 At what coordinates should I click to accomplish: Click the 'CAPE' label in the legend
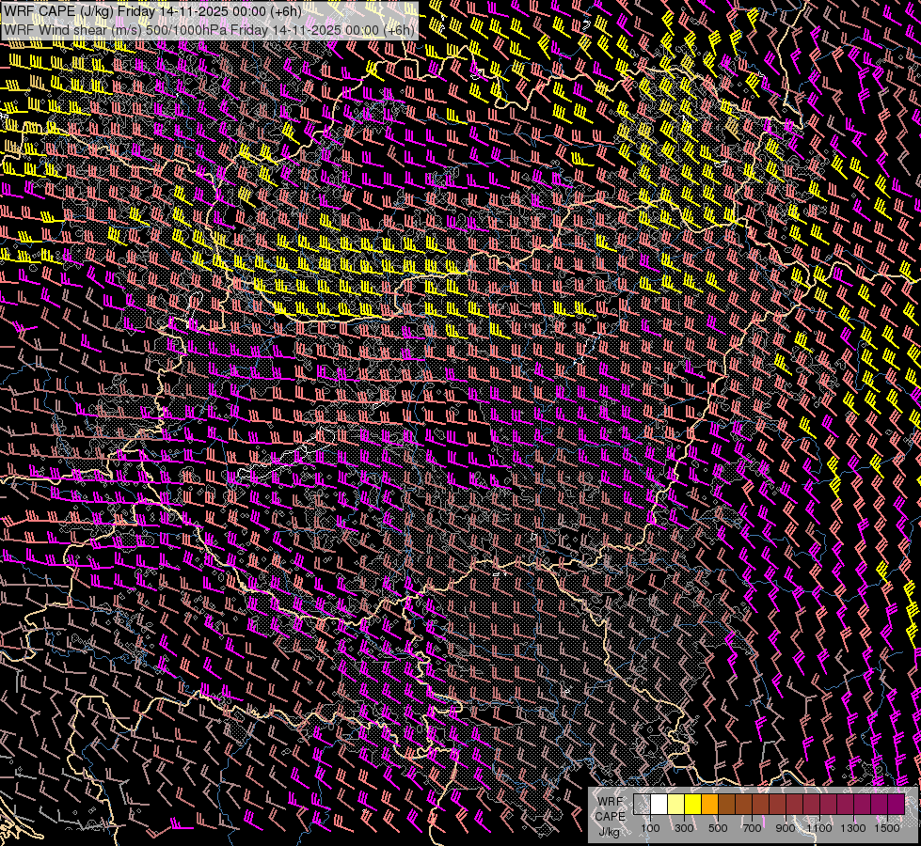coord(610,817)
